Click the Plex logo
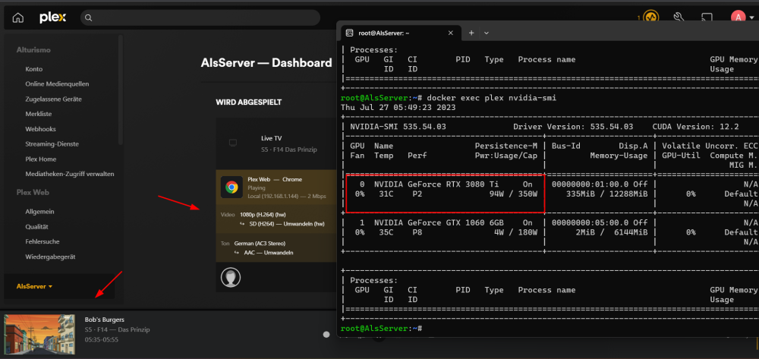Screen dimensions: 759x359 pyautogui.click(x=53, y=18)
